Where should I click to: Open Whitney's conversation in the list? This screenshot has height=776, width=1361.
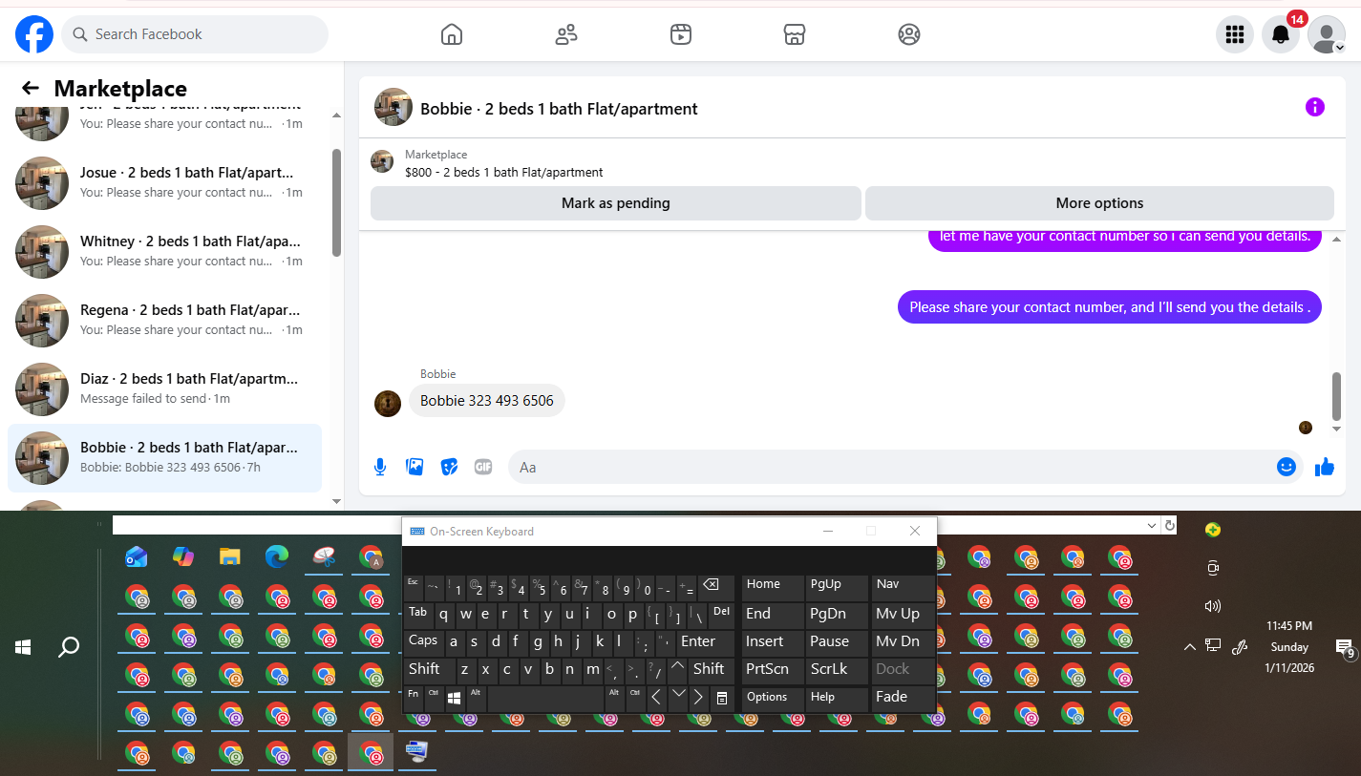pos(164,251)
